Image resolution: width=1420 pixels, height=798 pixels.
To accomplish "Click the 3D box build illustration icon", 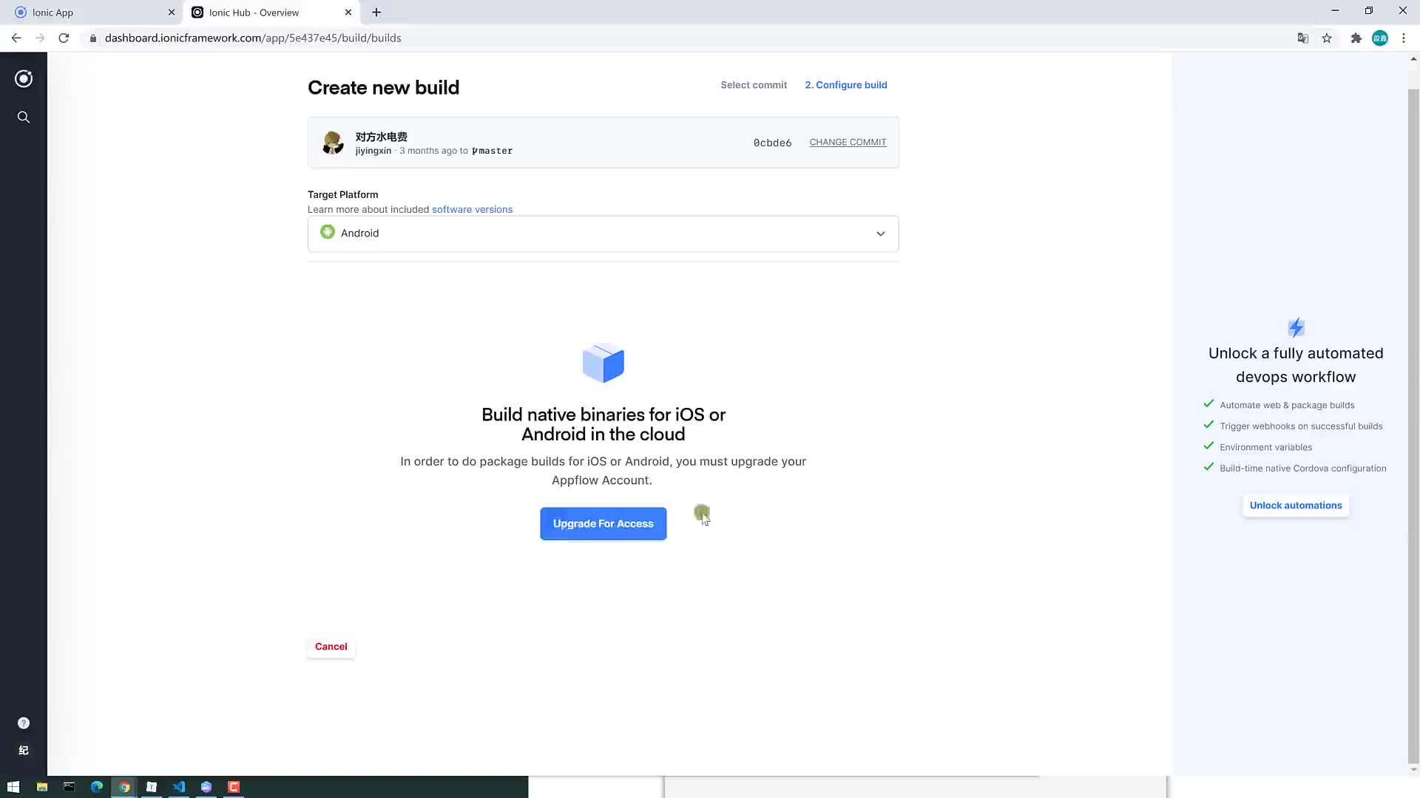I will pyautogui.click(x=603, y=363).
